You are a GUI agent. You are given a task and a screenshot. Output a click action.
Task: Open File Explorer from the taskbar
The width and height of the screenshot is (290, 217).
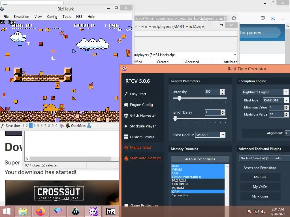click(23, 211)
